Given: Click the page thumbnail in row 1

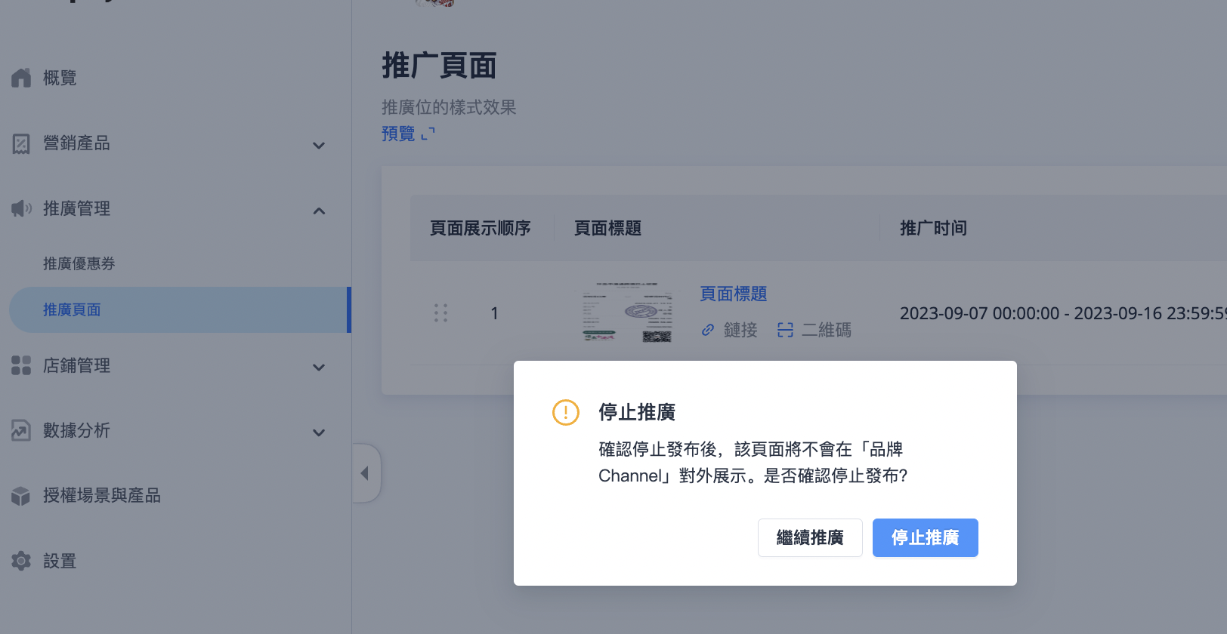Looking at the screenshot, I should (x=628, y=312).
